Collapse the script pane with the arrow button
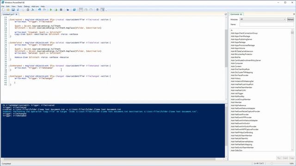The height and width of the screenshot is (166, 296). pos(226,14)
